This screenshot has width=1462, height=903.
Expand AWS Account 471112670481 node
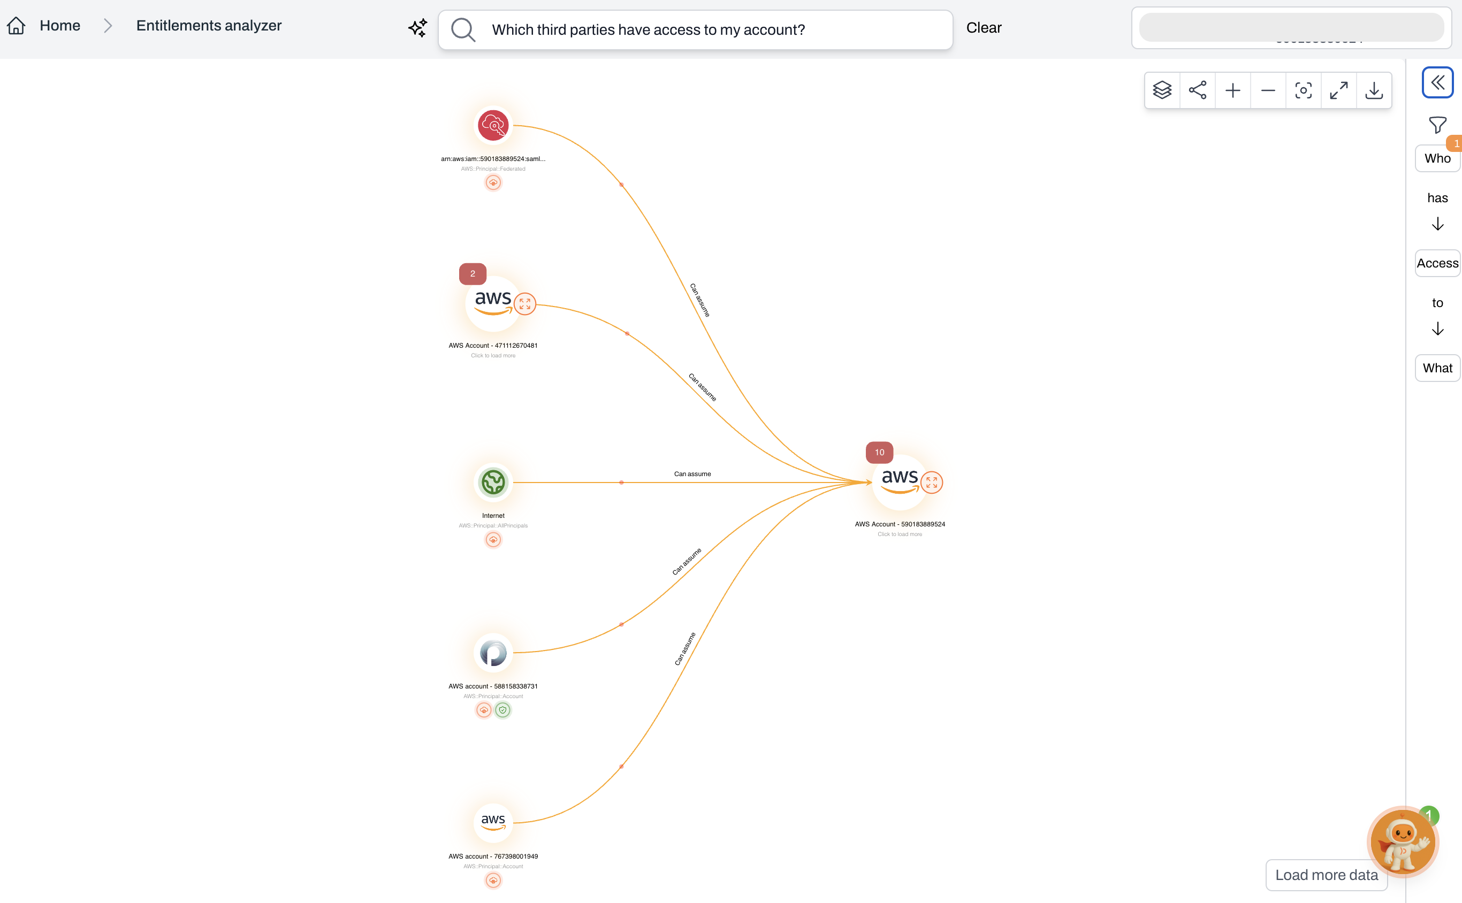click(524, 304)
